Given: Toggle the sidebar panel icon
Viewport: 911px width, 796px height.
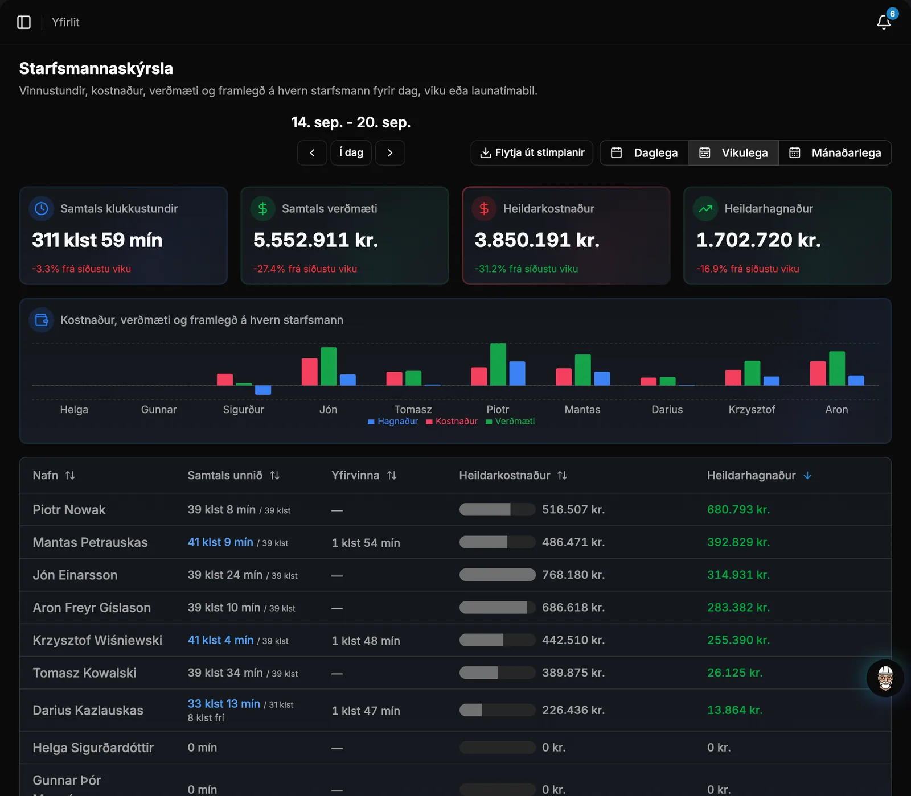Looking at the screenshot, I should [x=24, y=22].
